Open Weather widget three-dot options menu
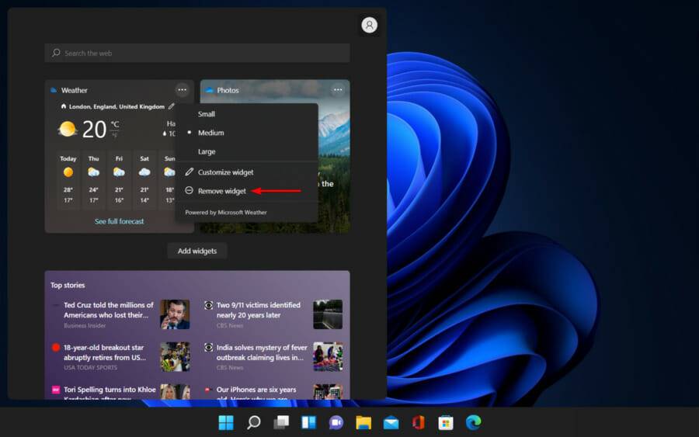This screenshot has width=699, height=437. pos(182,90)
